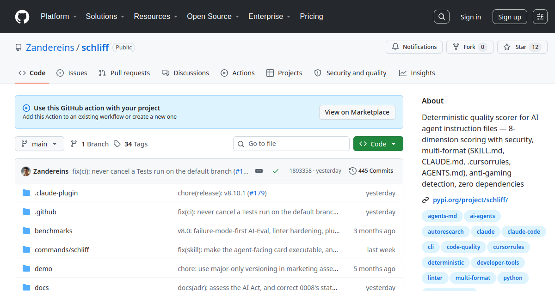Select the claude-code topic tag
555x291 pixels.
[524, 232]
